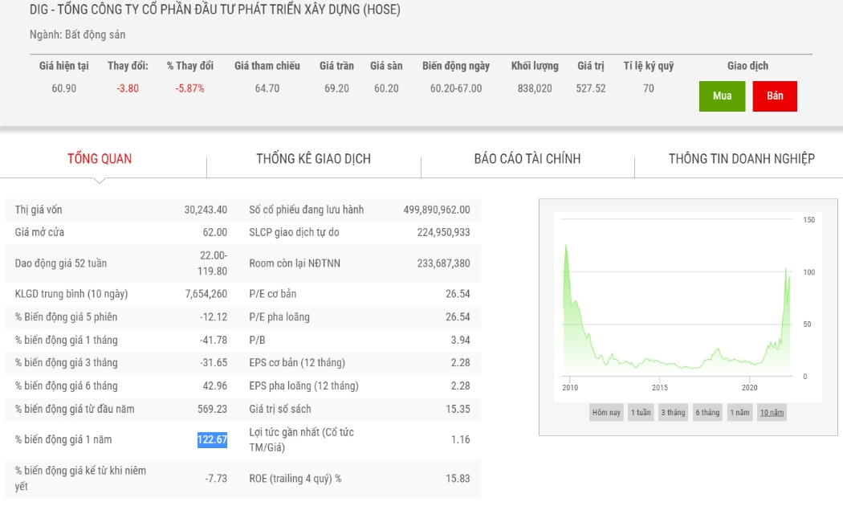This screenshot has height=506, width=843.
Task: Click the foreign room value 233,687,380
Action: tap(443, 263)
